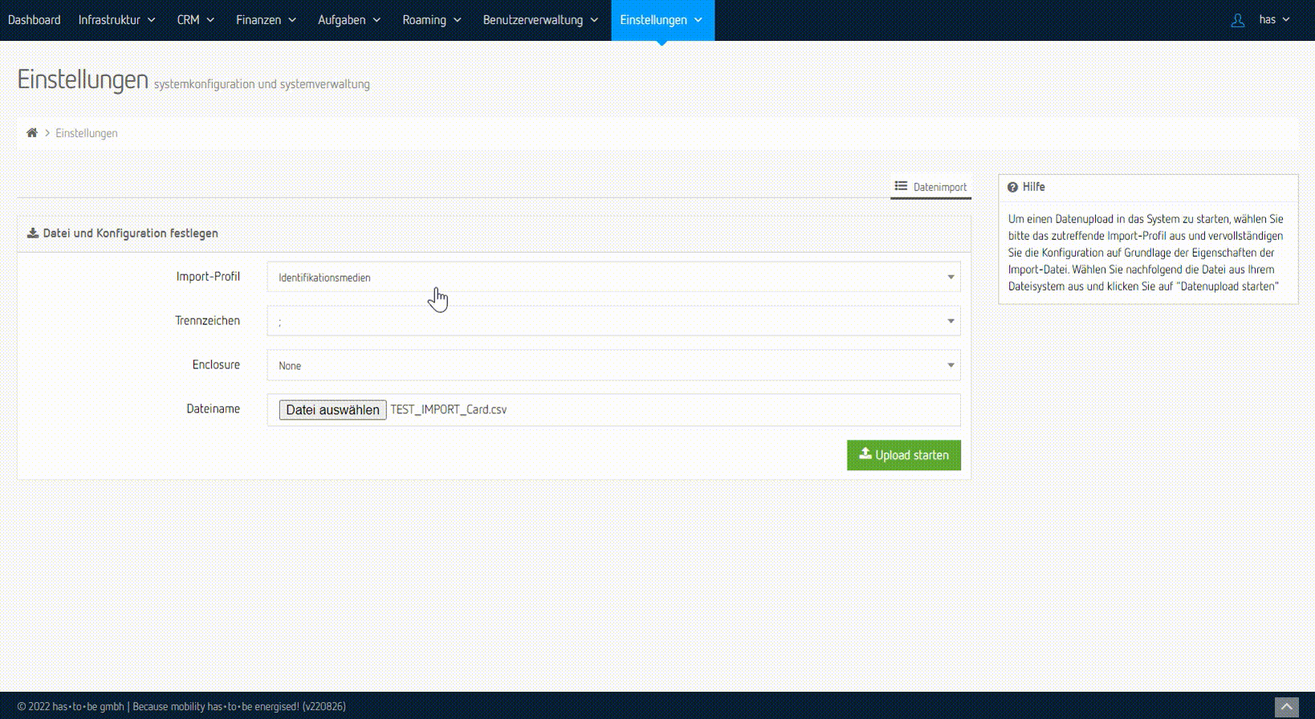The image size is (1315, 719).
Task: Open the Enclosure dropdown
Action: click(613, 365)
